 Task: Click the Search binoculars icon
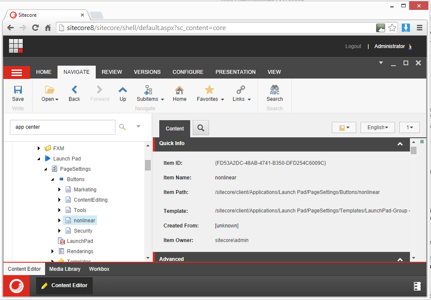click(x=275, y=90)
